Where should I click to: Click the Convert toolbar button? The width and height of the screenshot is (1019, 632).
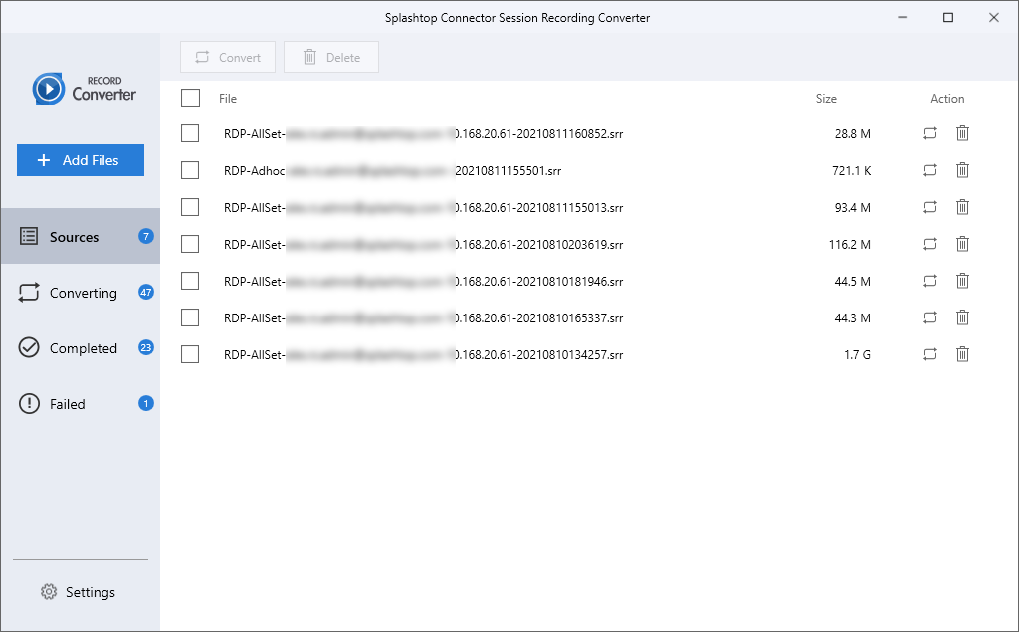tap(228, 57)
